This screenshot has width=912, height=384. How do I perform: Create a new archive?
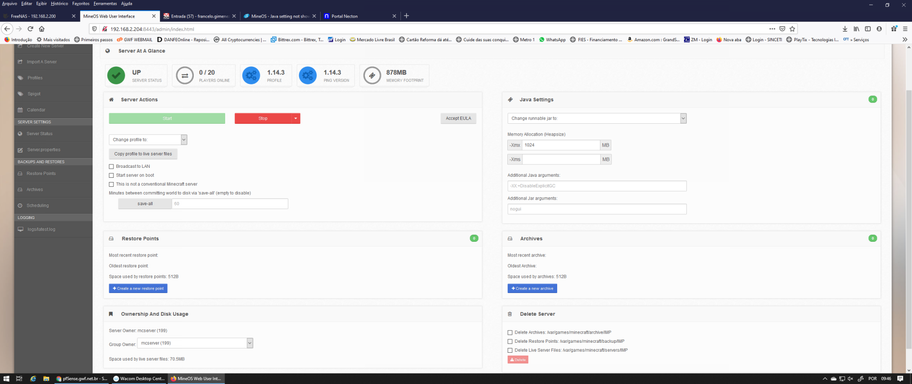[x=532, y=288]
